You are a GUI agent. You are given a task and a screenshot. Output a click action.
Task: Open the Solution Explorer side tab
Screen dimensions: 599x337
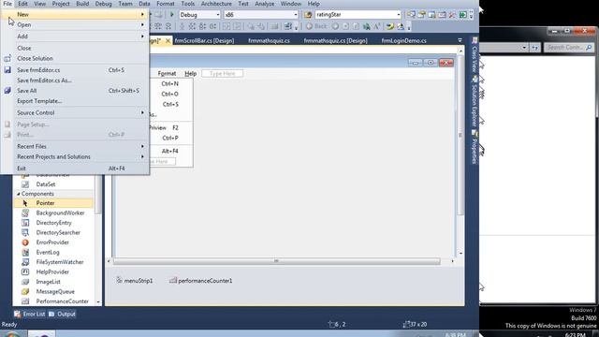[475, 101]
